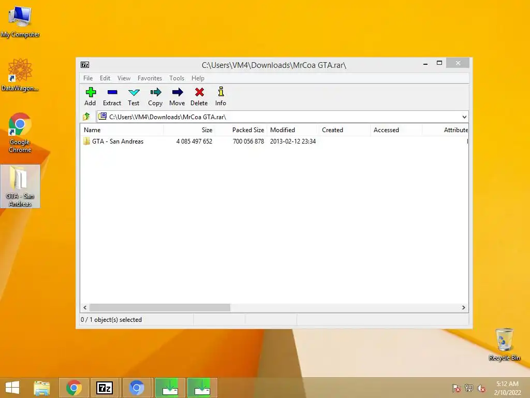Open the File menu
This screenshot has width=530, height=398.
tap(88, 78)
